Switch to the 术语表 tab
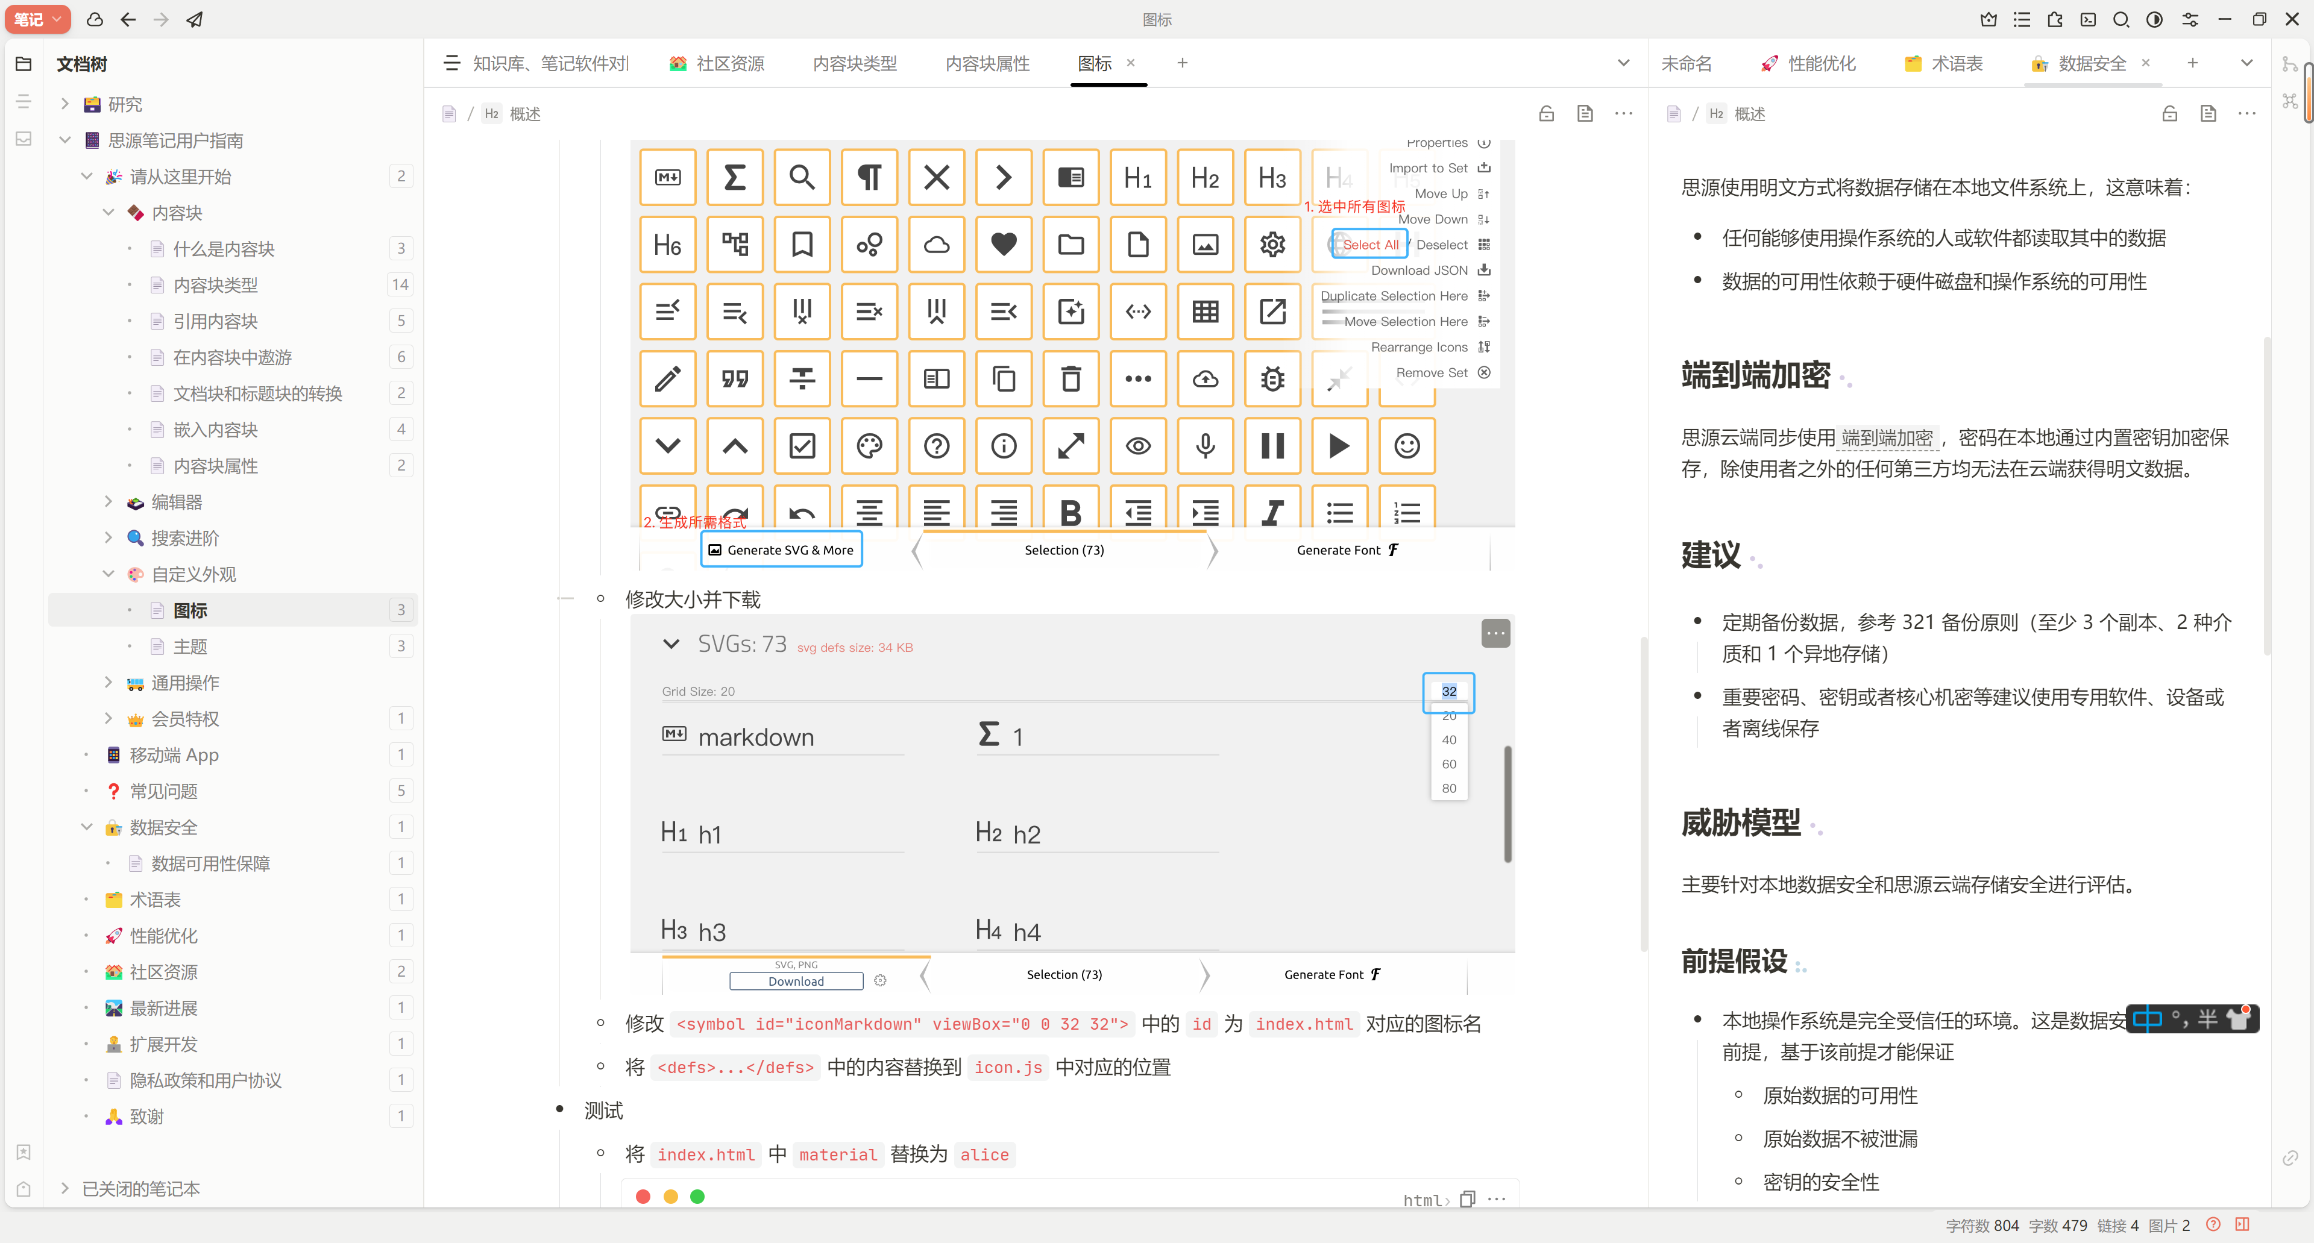The width and height of the screenshot is (2314, 1243). tap(1944, 63)
